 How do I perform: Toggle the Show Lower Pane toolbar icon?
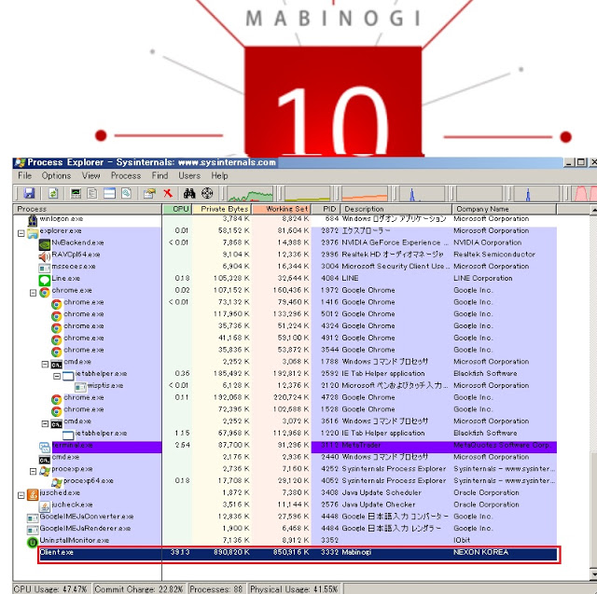pyautogui.click(x=109, y=193)
